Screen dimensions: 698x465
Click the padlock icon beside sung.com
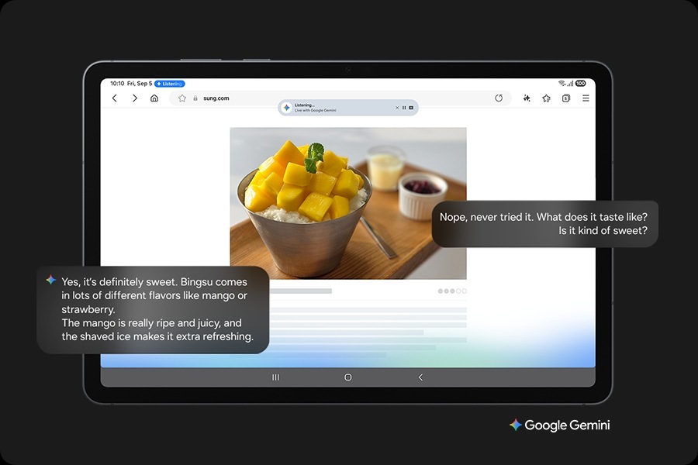pyautogui.click(x=196, y=98)
